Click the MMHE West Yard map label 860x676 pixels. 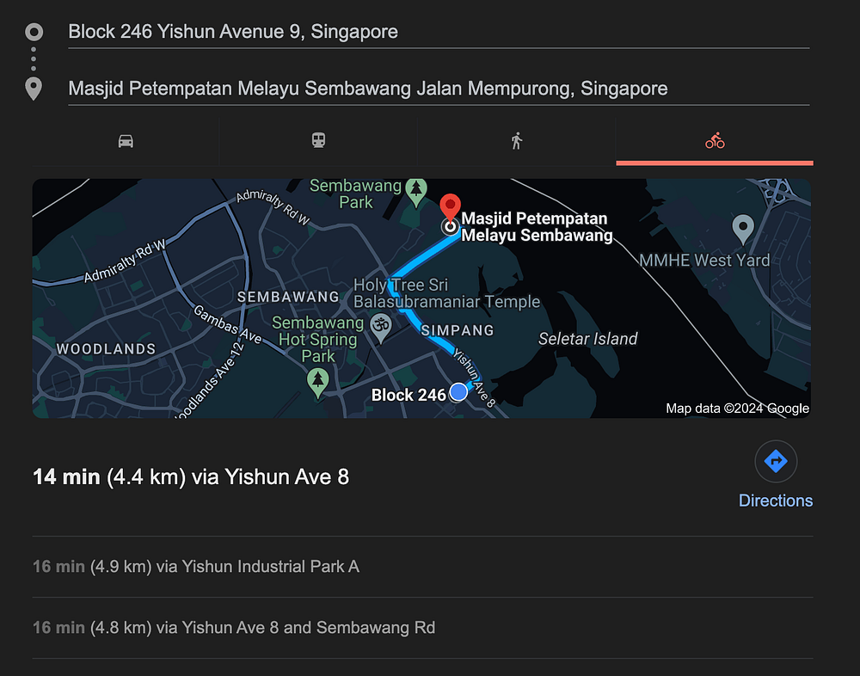704,260
